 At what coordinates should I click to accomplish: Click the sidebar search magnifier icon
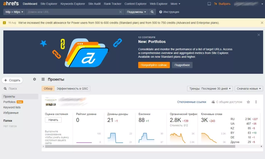(x=5, y=89)
